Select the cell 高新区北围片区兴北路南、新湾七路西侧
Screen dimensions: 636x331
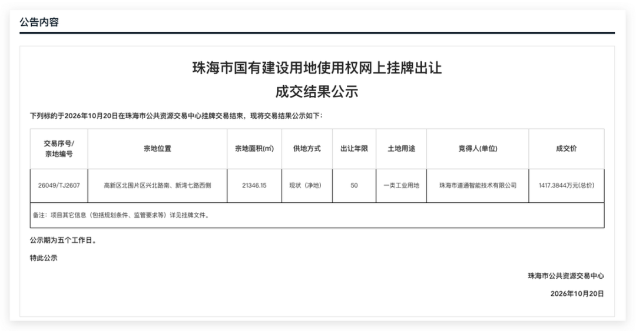click(x=157, y=186)
